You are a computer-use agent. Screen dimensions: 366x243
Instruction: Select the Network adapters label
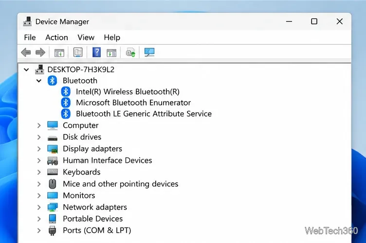pyautogui.click(x=95, y=207)
